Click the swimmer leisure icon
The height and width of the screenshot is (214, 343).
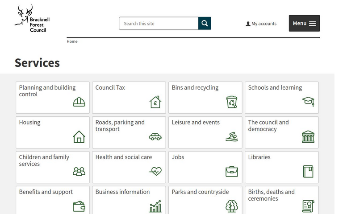pos(232,137)
